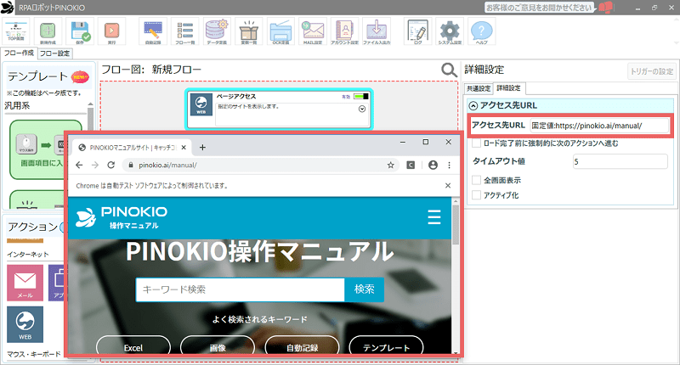Image resolution: width=680 pixels, height=365 pixels.
Task: Click the PINOKIO 操作マニュアル logo
Action: pyautogui.click(x=122, y=217)
